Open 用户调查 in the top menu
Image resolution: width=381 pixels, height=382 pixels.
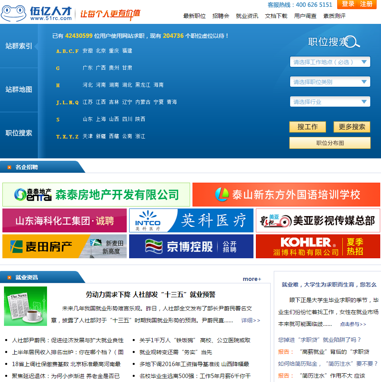(x=305, y=16)
